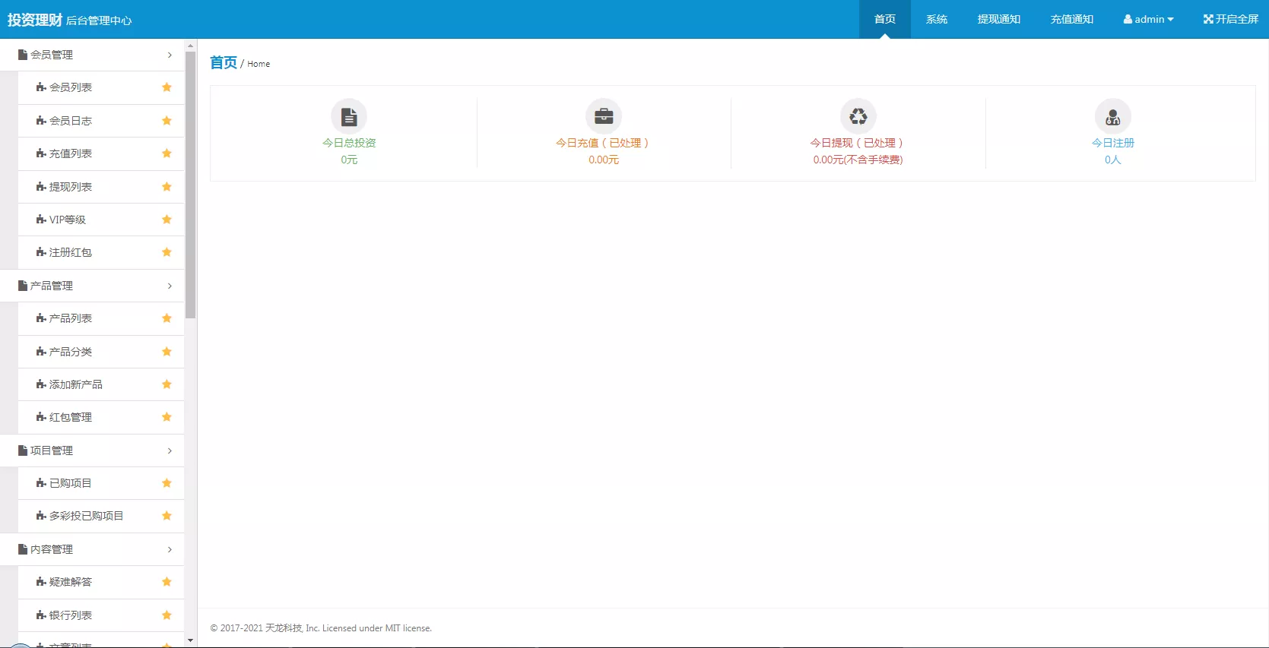
Task: Toggle favorite star for VIP等级
Action: (x=167, y=220)
